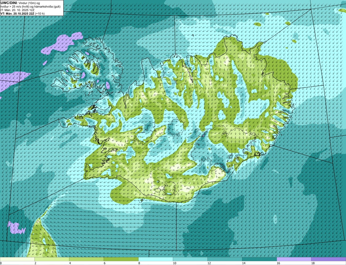Click the legend value "0"
Image resolution: width=346 pixels, height=265 pixels.
point(1,263)
